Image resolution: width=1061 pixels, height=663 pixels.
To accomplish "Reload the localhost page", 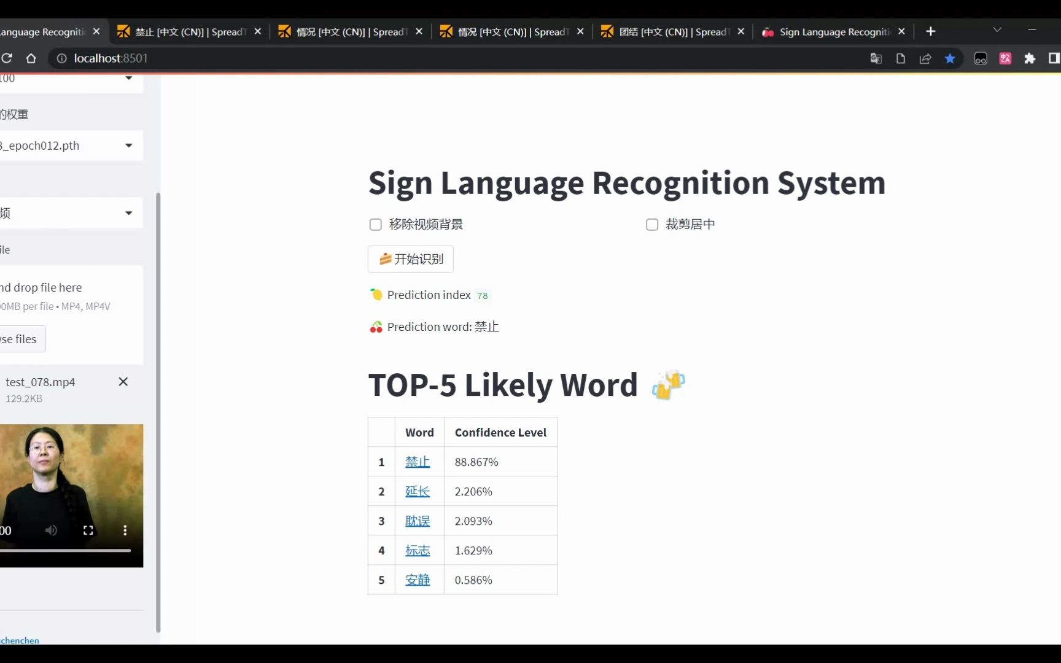I will [7, 58].
